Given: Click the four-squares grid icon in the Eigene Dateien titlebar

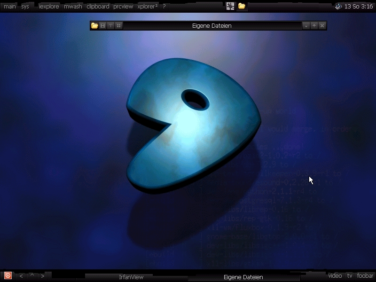Looking at the screenshot, I should 119,26.
